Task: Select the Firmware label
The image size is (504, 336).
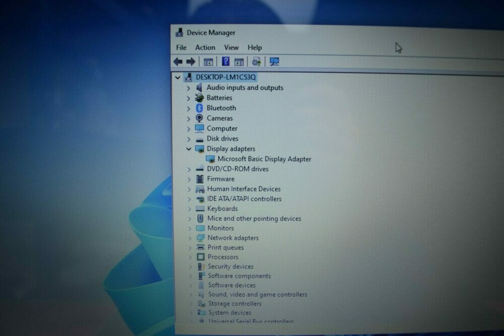Action: point(221,179)
